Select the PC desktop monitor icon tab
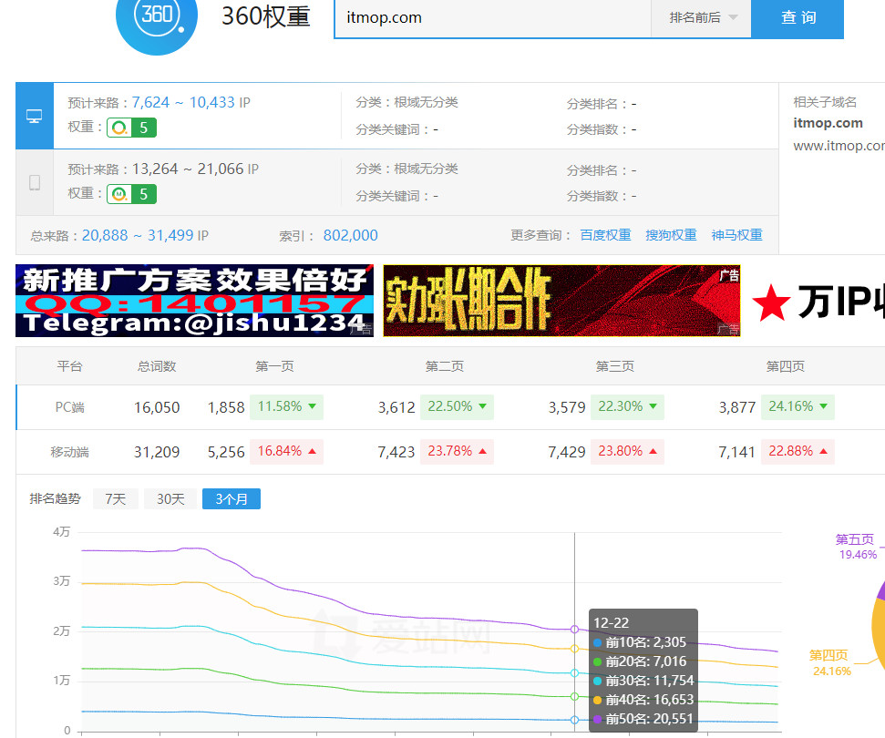This screenshot has width=885, height=738. point(35,116)
